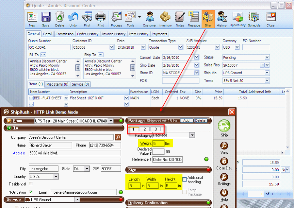Click the New toolbar icon
294x208 pixels.
[32, 17]
